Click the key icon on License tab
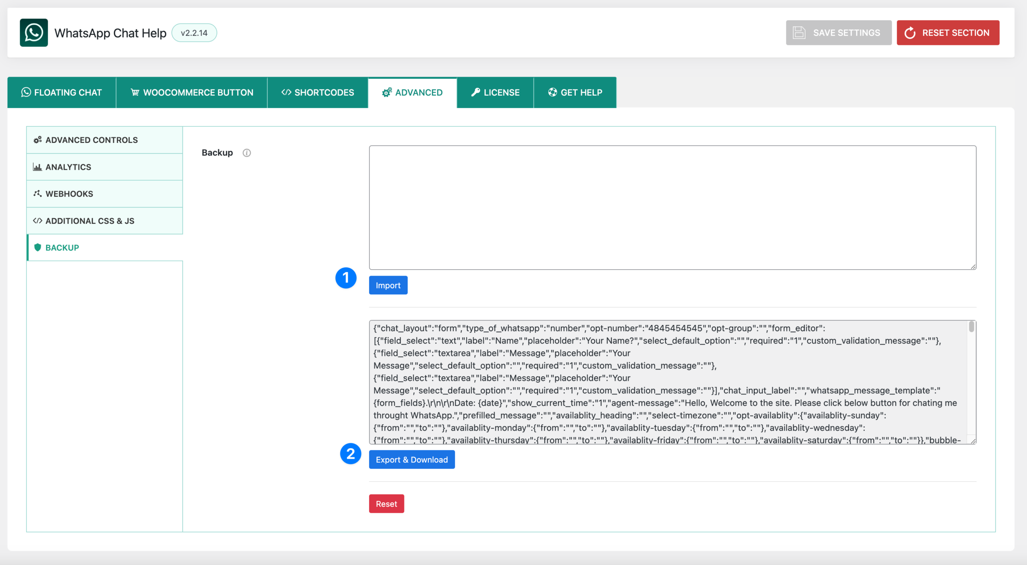This screenshot has height=565, width=1027. coord(475,92)
